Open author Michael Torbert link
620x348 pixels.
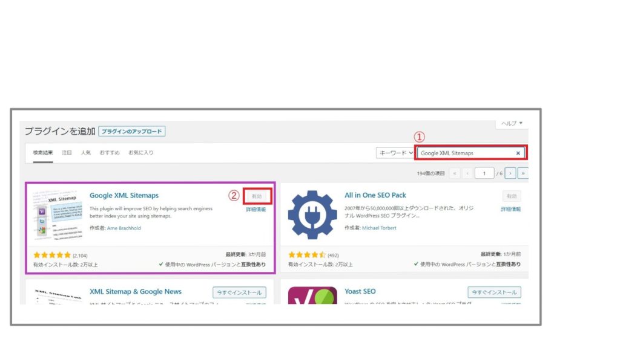[x=379, y=228]
